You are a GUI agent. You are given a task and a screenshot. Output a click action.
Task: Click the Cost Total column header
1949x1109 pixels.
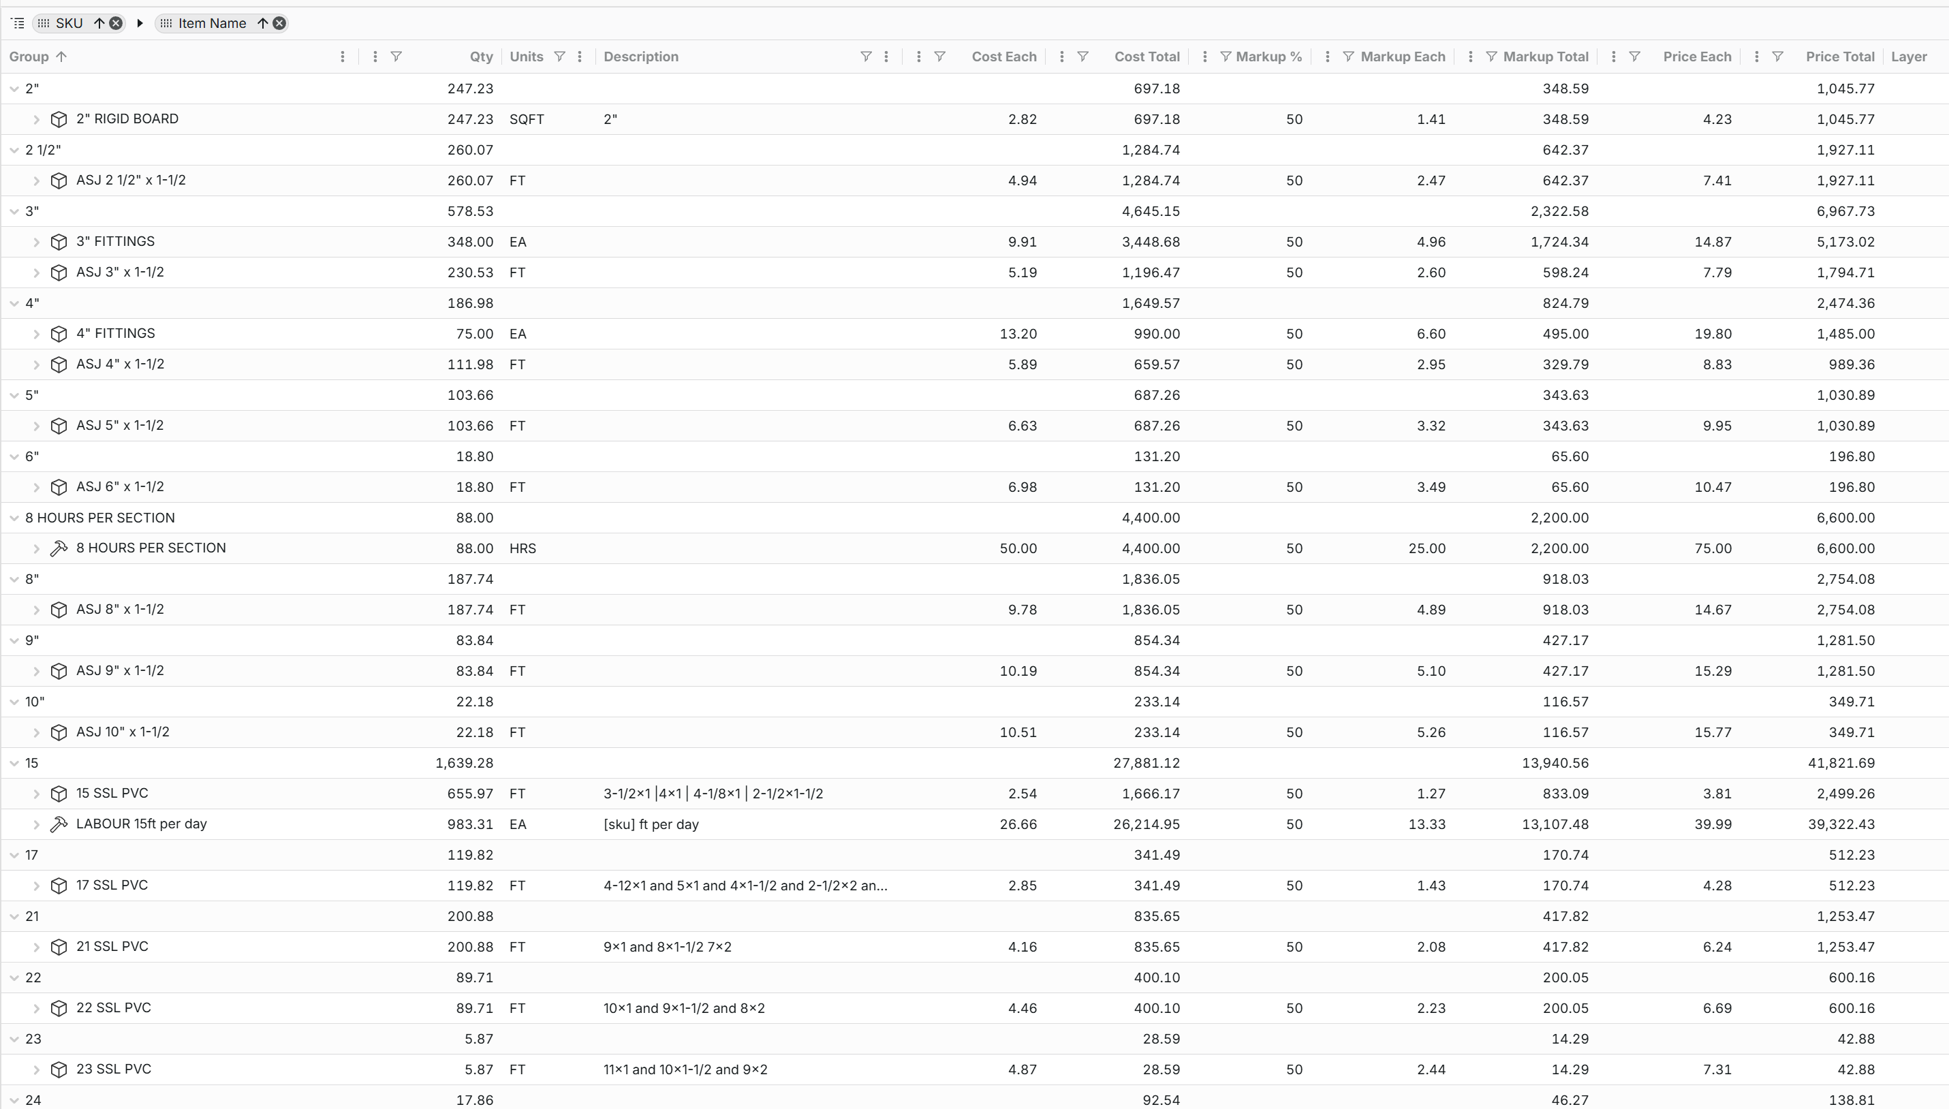[1147, 57]
